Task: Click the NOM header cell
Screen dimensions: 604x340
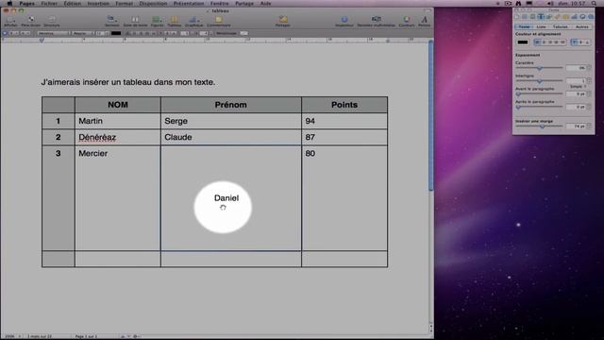Action: (117, 105)
